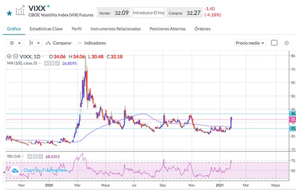
Task: Remove the MA indicator with its X icon
Action: pos(57,63)
